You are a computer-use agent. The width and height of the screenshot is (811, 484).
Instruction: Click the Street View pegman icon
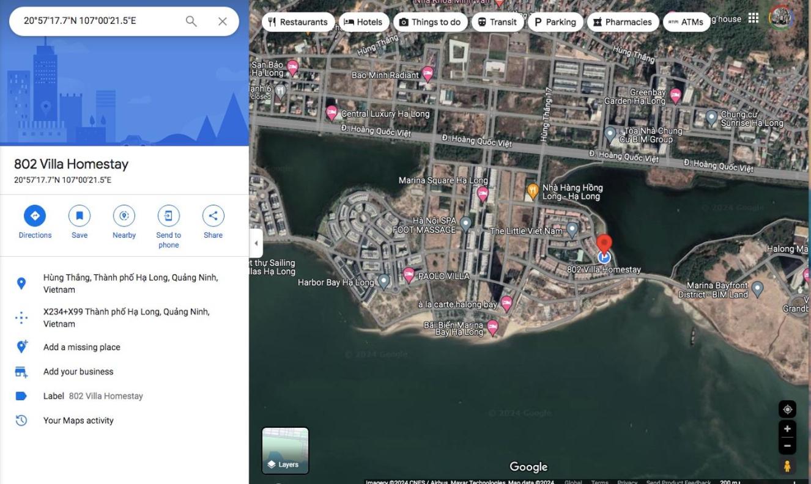click(x=787, y=466)
